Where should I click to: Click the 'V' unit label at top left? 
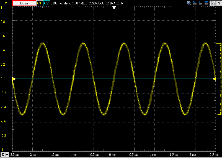pyautogui.click(x=6, y=3)
